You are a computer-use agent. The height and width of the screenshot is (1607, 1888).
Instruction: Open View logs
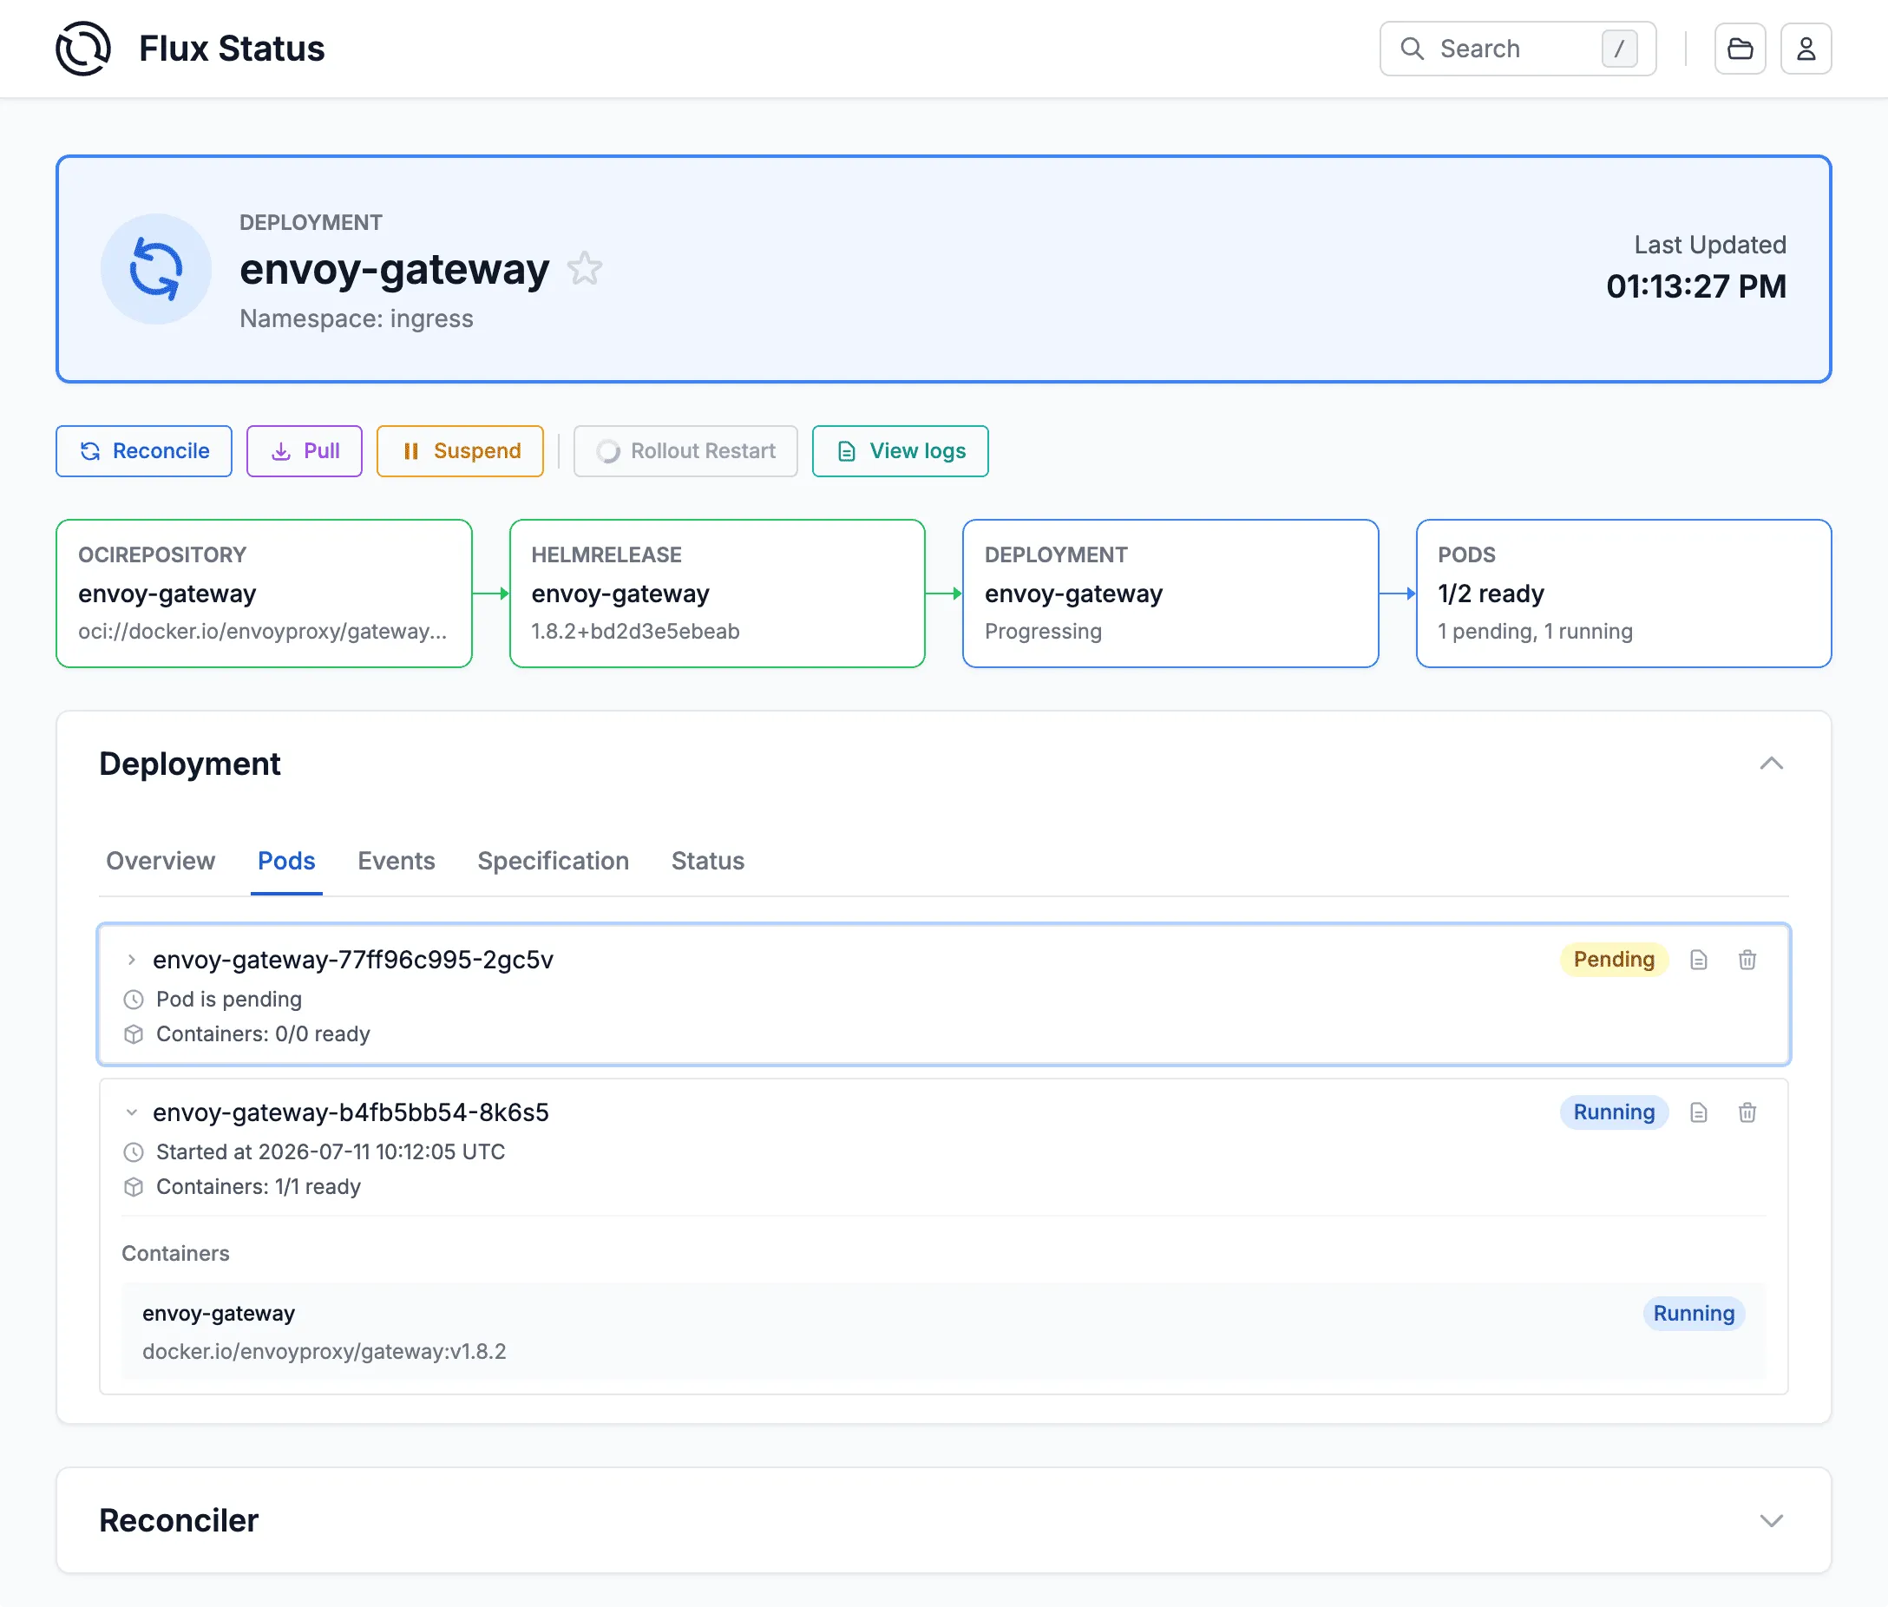pyautogui.click(x=900, y=451)
